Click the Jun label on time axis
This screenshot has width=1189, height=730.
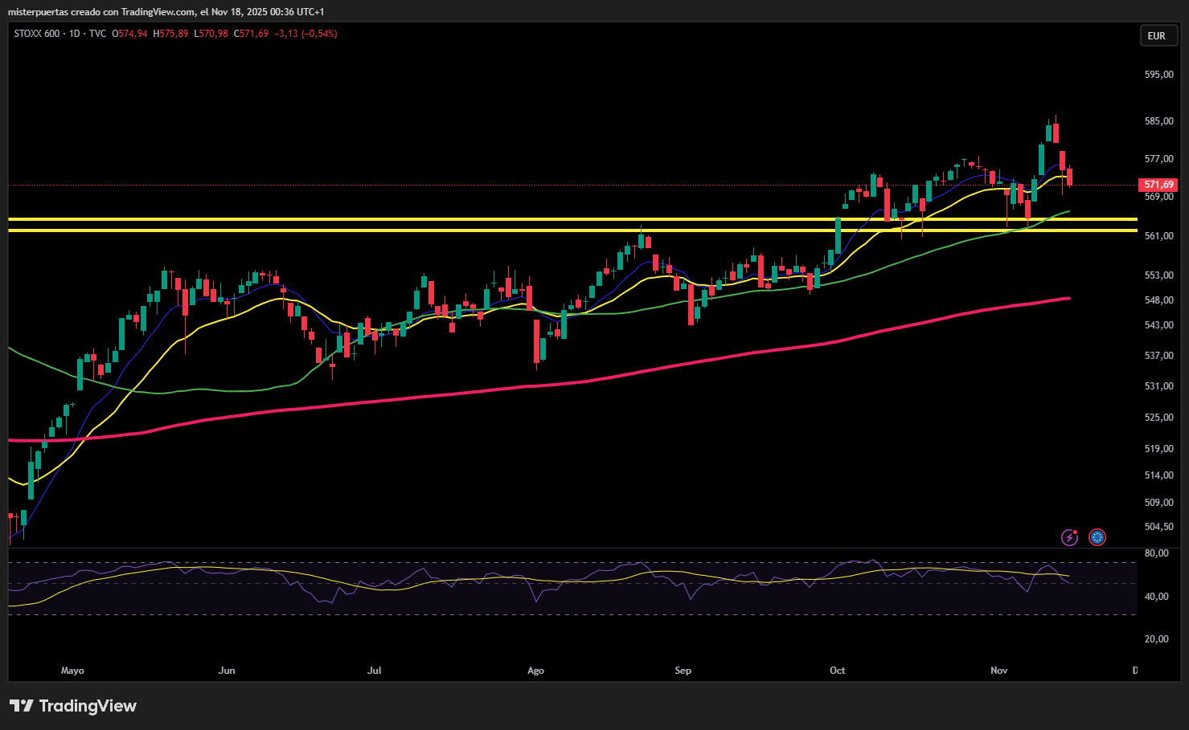coord(227,671)
